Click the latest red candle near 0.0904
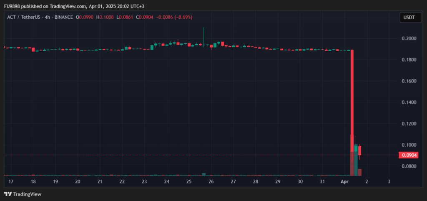The width and height of the screenshot is (427, 201). click(x=359, y=151)
